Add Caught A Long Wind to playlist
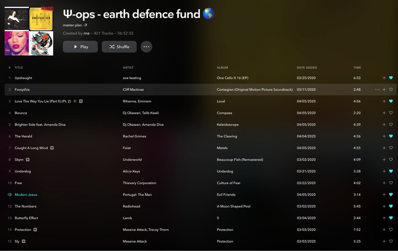 point(384,148)
